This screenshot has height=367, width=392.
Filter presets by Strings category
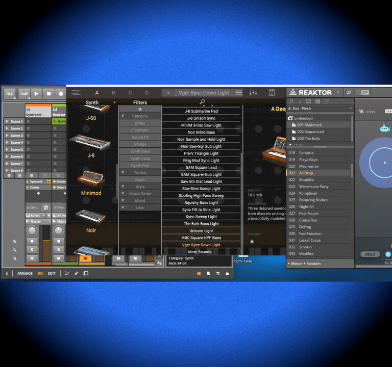(140, 144)
